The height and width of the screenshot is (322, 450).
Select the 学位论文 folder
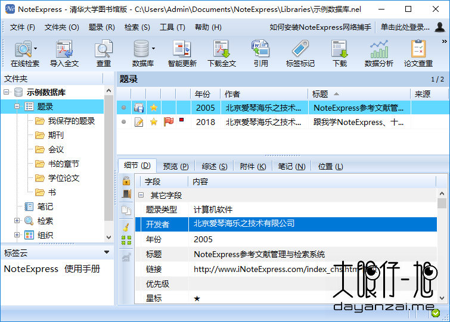(x=63, y=178)
